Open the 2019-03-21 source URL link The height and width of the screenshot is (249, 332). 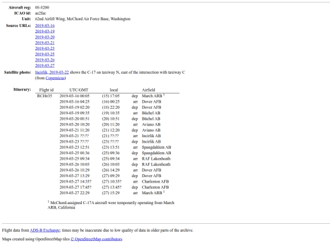point(45,43)
